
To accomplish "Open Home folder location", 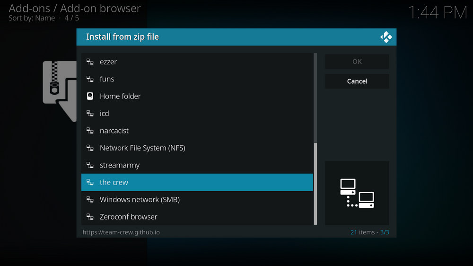I will pos(120,96).
